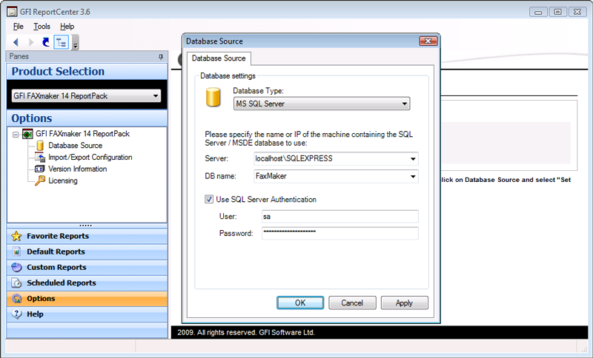The height and width of the screenshot is (358, 593).
Task: Click the User input field
Action: [x=340, y=217]
